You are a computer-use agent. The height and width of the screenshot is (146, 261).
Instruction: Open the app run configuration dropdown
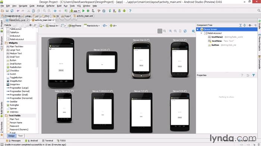tap(75, 11)
